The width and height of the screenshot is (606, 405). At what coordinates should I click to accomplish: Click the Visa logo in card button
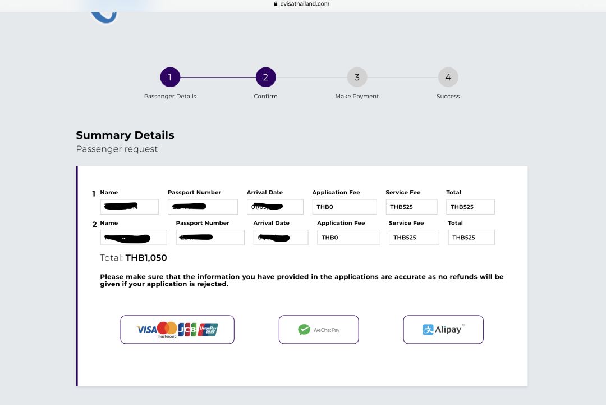click(147, 330)
